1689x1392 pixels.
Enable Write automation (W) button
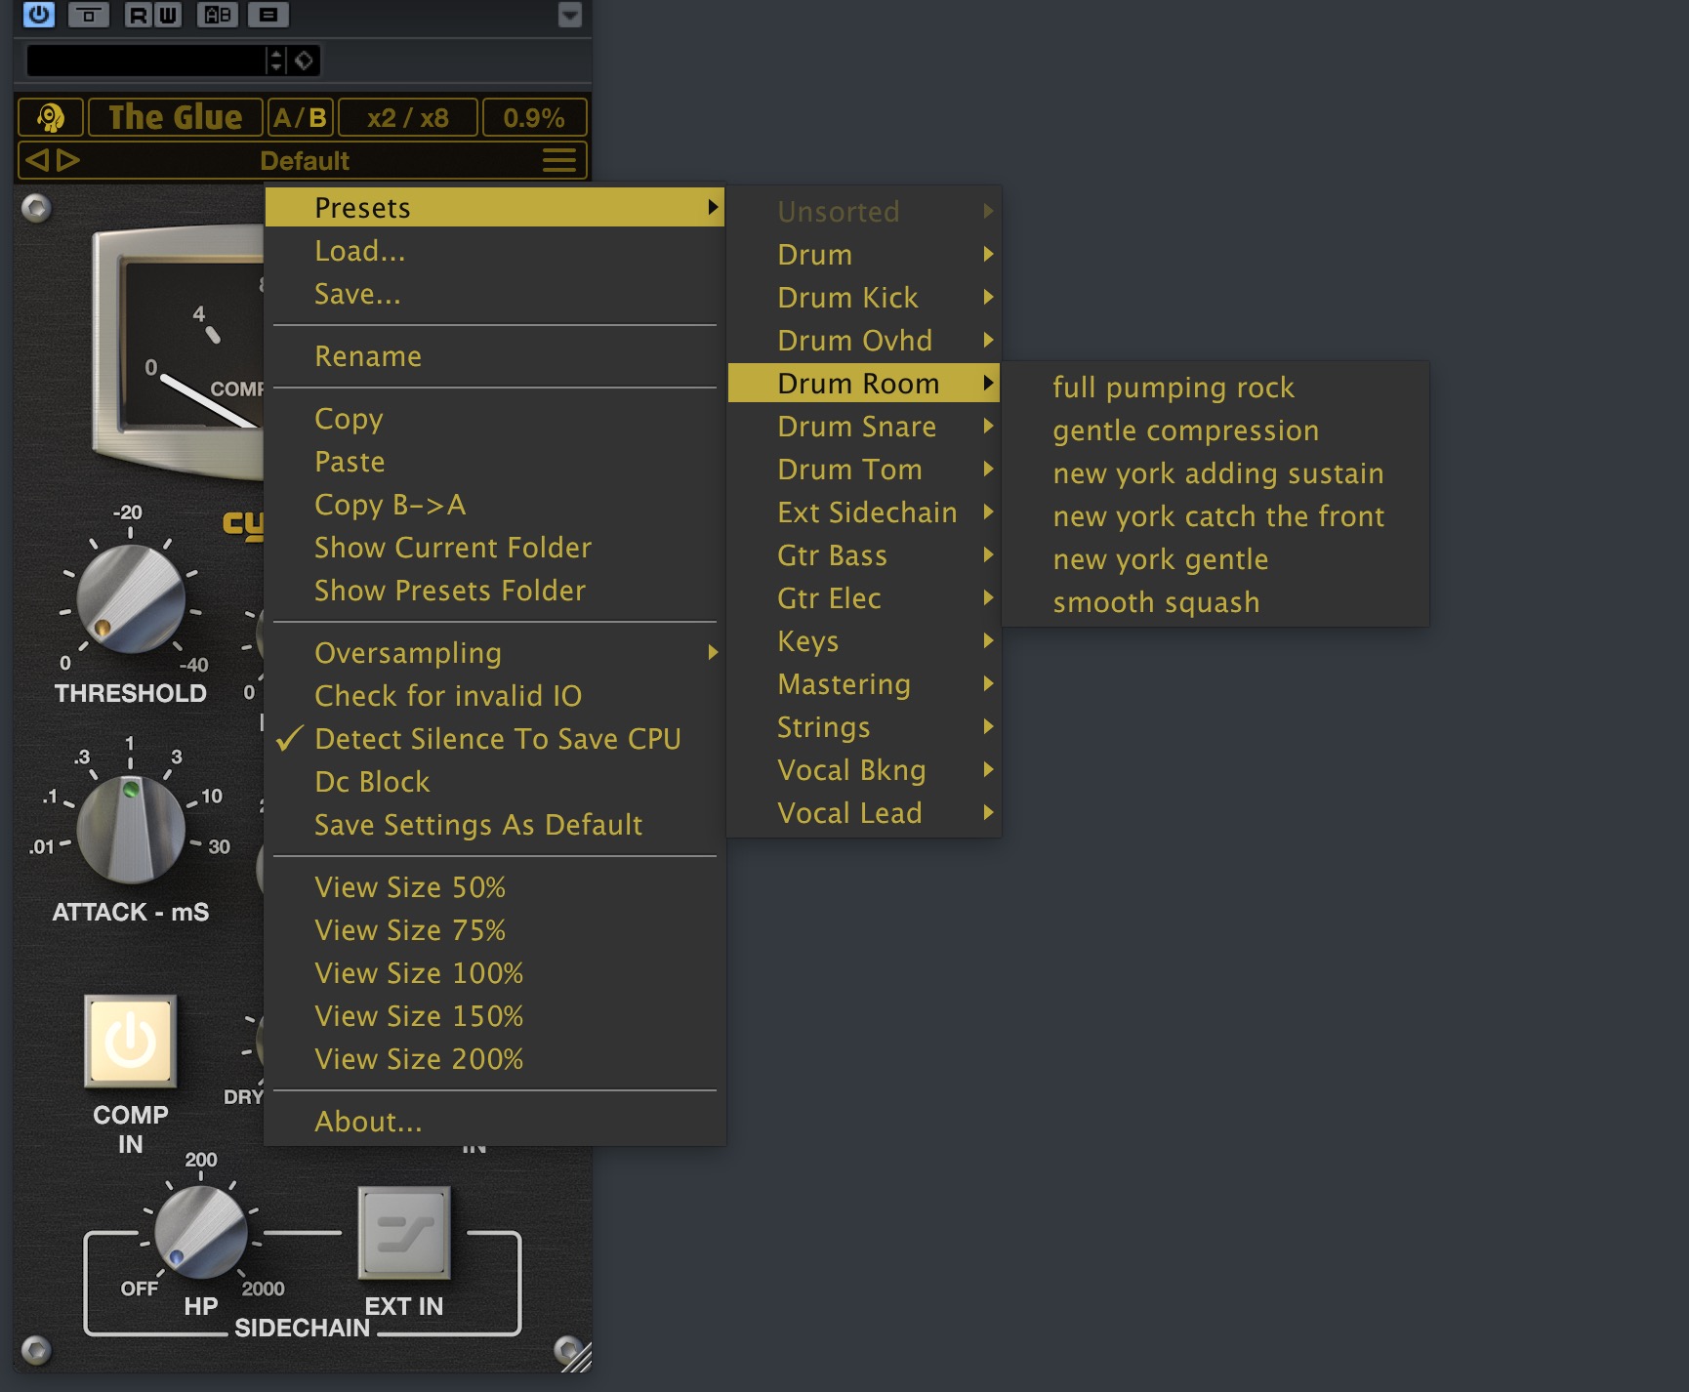(x=168, y=15)
